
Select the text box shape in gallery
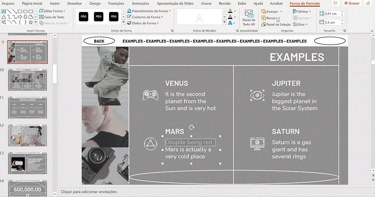(4, 11)
